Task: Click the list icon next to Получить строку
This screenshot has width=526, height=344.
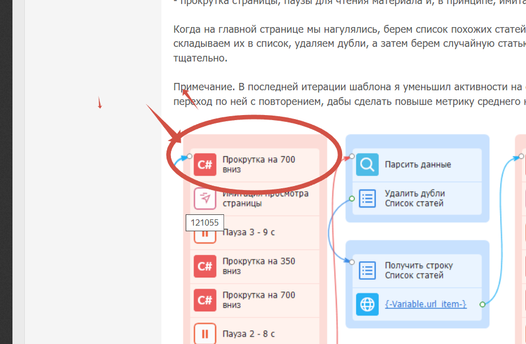Action: tap(367, 270)
